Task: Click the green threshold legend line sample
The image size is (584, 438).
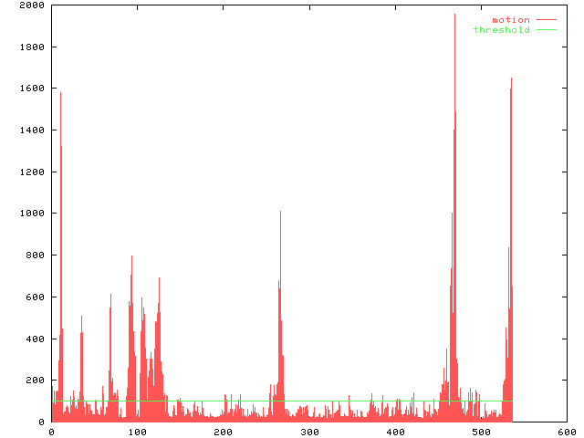Action: click(x=546, y=30)
